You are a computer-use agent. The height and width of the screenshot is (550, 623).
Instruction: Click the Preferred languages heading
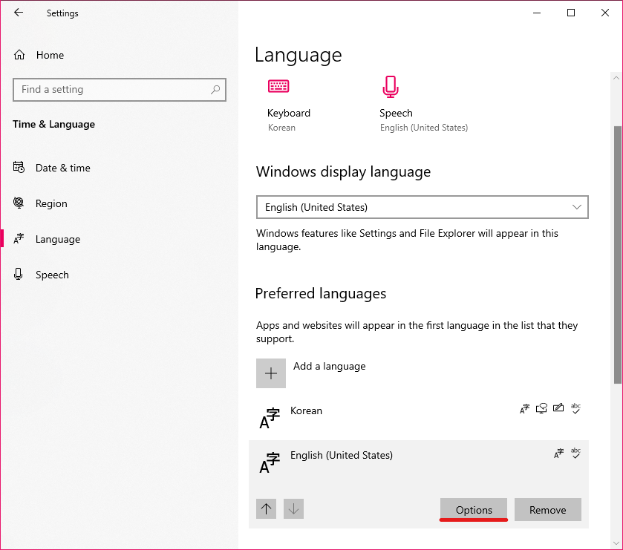[x=321, y=294]
